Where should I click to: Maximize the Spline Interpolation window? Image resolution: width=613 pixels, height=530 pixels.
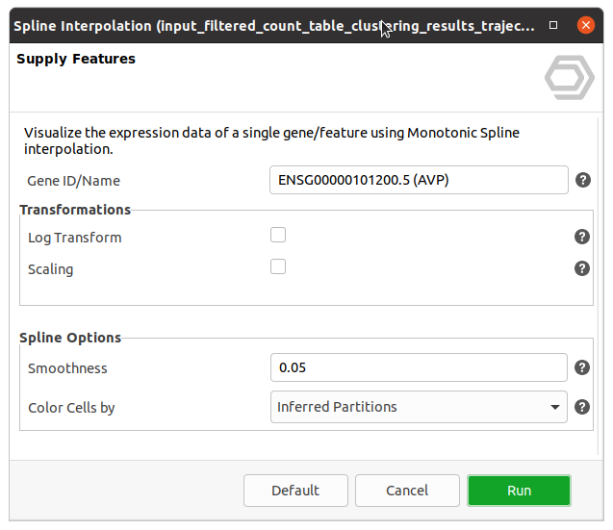coord(554,26)
